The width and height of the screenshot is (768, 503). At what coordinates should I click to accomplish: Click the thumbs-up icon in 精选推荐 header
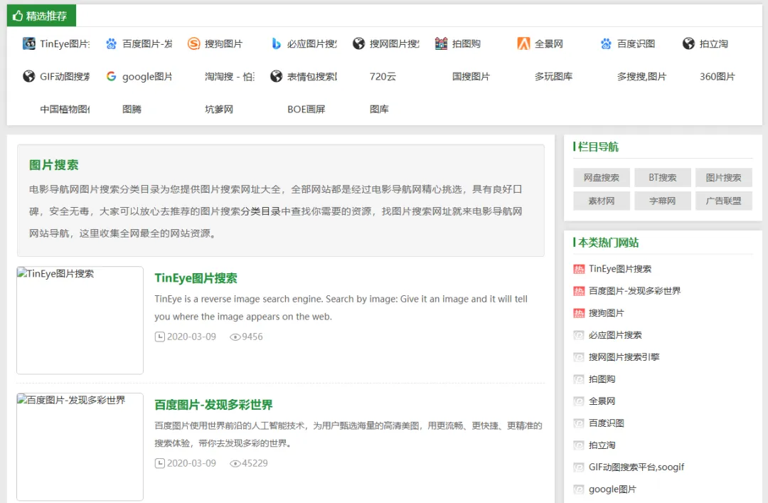18,16
